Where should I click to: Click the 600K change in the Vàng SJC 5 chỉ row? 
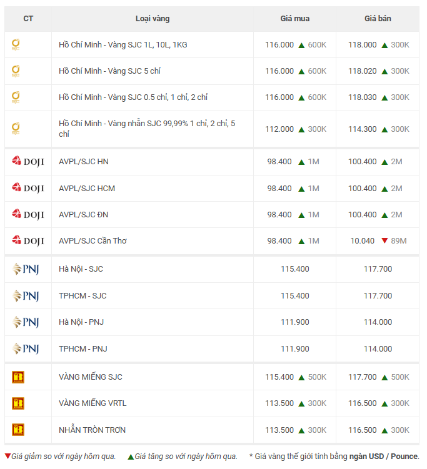tap(317, 71)
